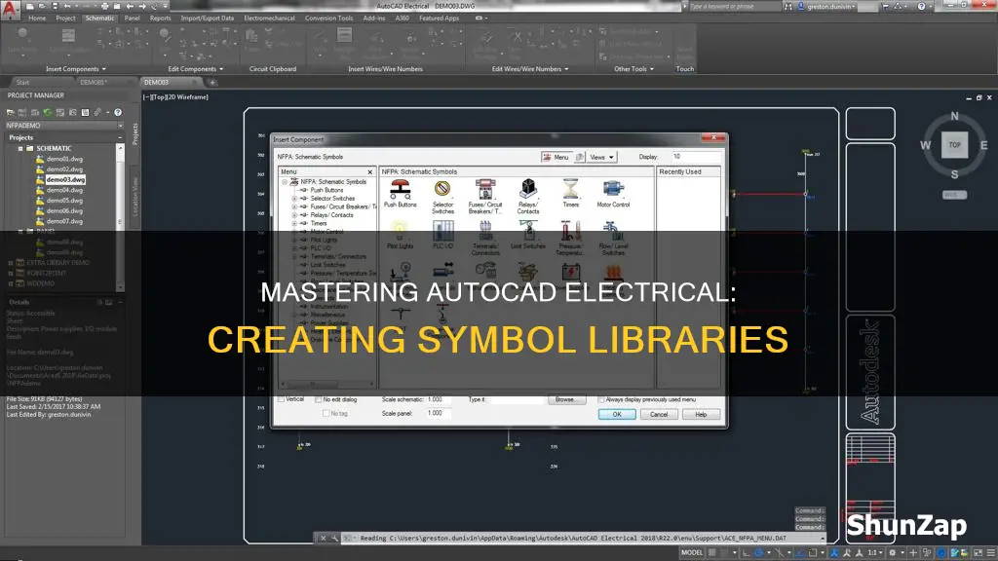Click the Scale schematic input field

pos(439,399)
